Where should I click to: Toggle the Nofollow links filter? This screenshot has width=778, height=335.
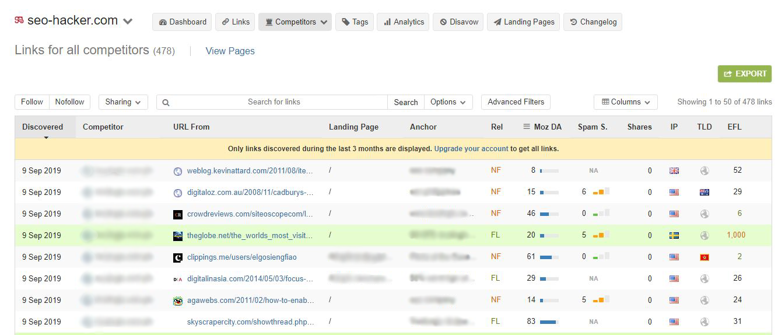69,102
